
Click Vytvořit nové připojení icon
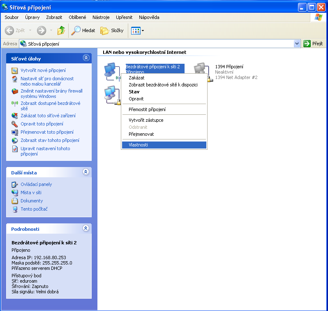tap(15, 70)
